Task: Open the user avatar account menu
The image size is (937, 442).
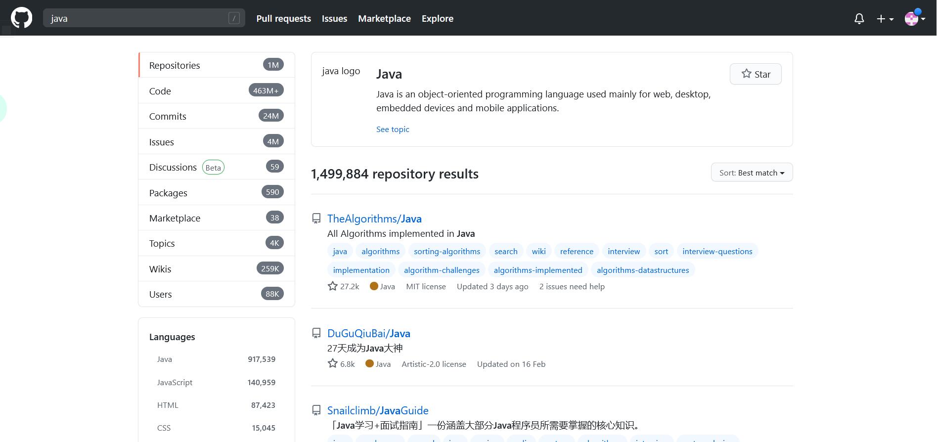Action: point(915,18)
